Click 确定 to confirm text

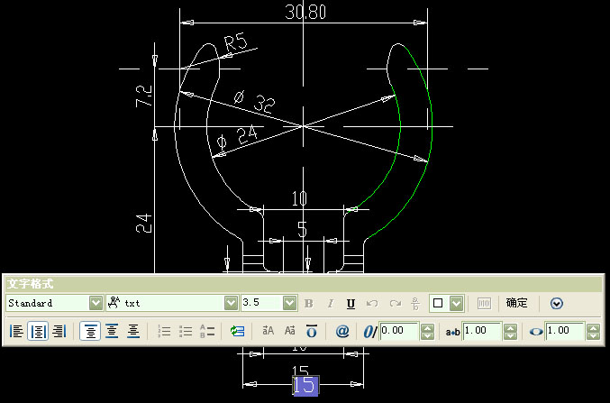click(x=516, y=303)
